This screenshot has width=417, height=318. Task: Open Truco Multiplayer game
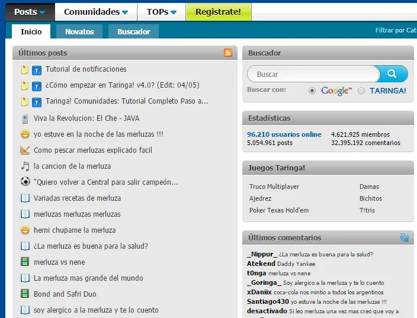click(x=274, y=187)
